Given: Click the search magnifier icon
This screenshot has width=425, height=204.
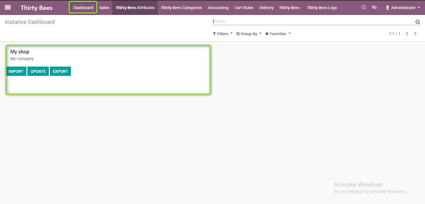Looking at the screenshot, I should click(418, 22).
